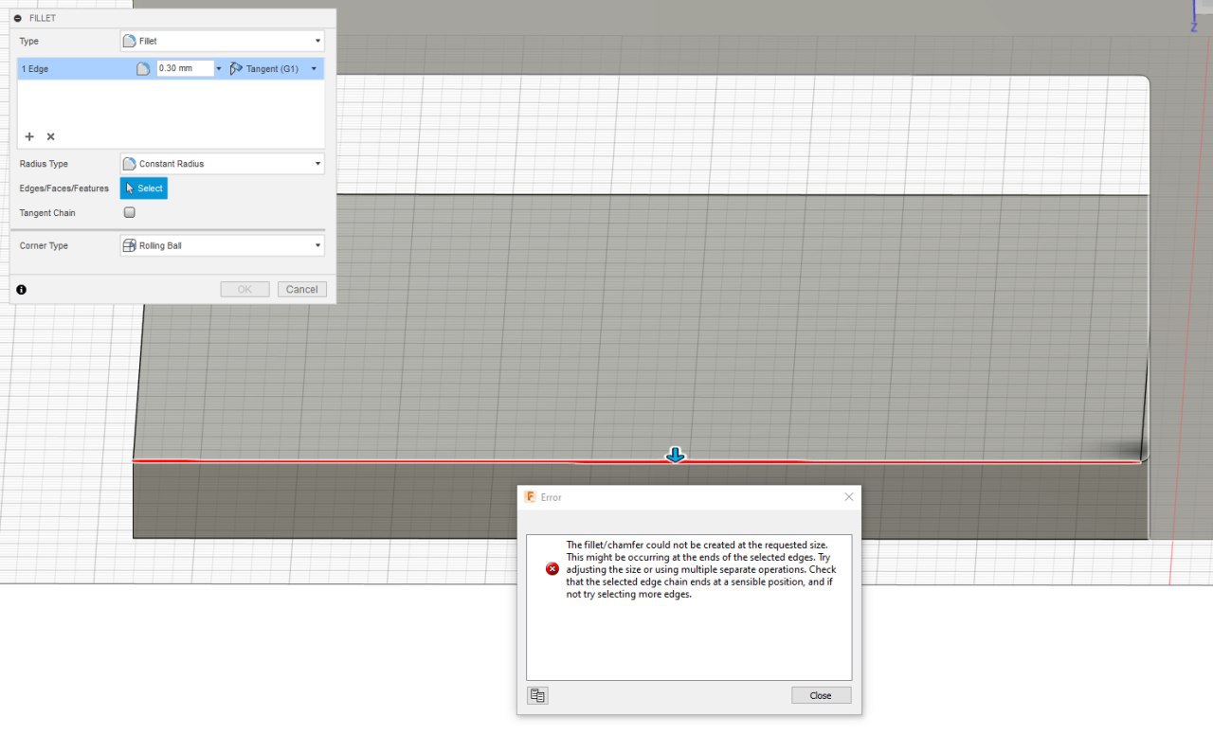The width and height of the screenshot is (1213, 734).
Task: Click the Select edges button
Action: [x=144, y=188]
